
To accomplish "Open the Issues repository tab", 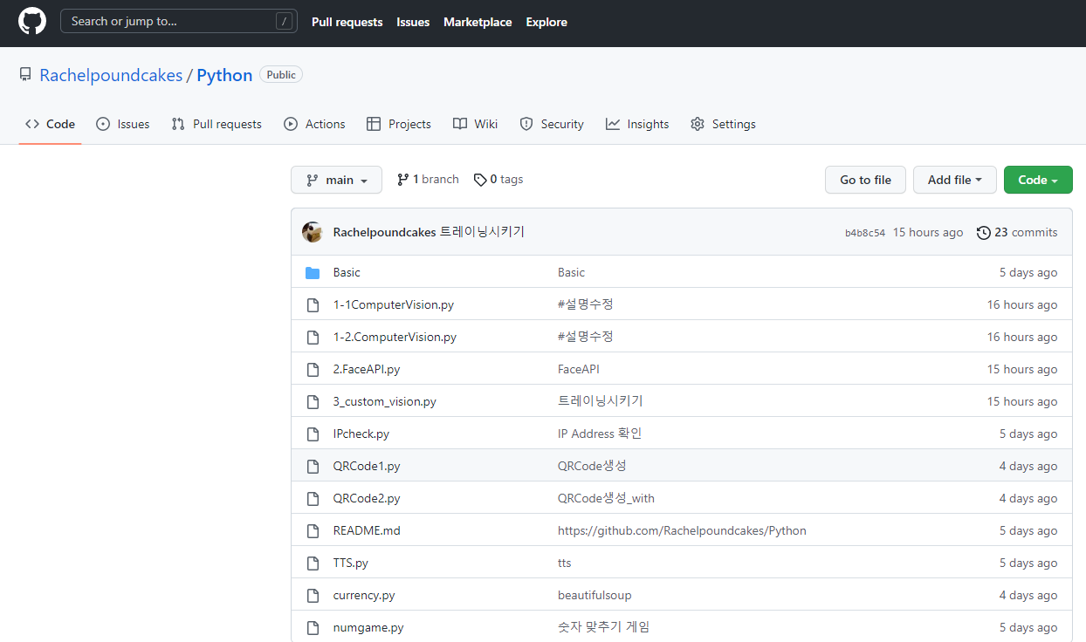I will point(122,125).
